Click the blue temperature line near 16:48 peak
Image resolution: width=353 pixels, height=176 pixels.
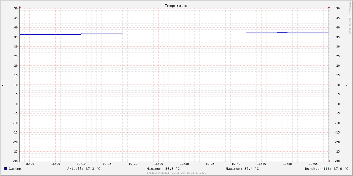(282, 32)
